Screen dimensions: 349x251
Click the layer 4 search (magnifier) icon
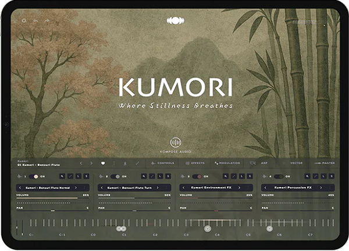(x=307, y=176)
